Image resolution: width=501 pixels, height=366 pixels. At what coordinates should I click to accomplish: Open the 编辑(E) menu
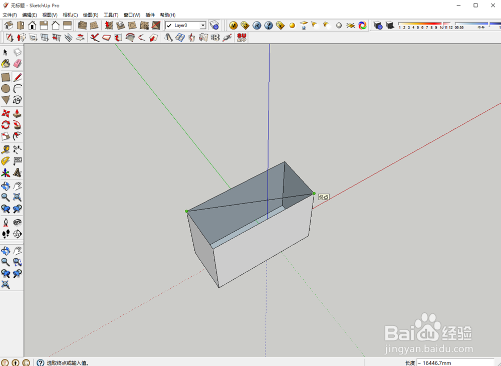pos(30,15)
